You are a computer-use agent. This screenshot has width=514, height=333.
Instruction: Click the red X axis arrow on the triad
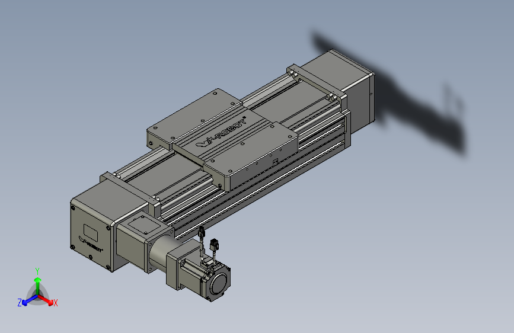[46, 300]
